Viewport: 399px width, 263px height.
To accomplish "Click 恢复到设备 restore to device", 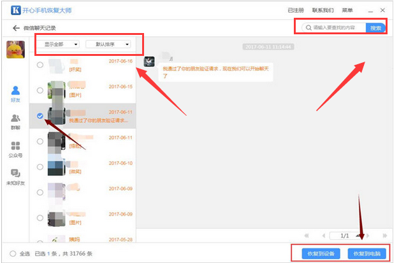I will [321, 253].
